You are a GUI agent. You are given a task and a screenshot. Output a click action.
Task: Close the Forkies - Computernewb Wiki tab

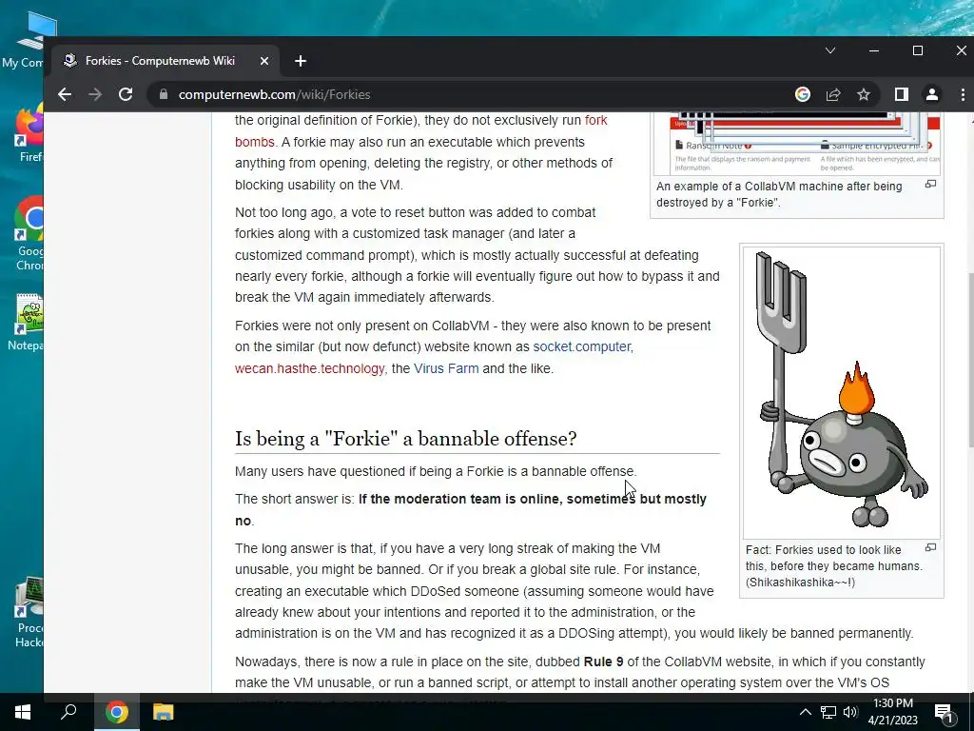(264, 61)
